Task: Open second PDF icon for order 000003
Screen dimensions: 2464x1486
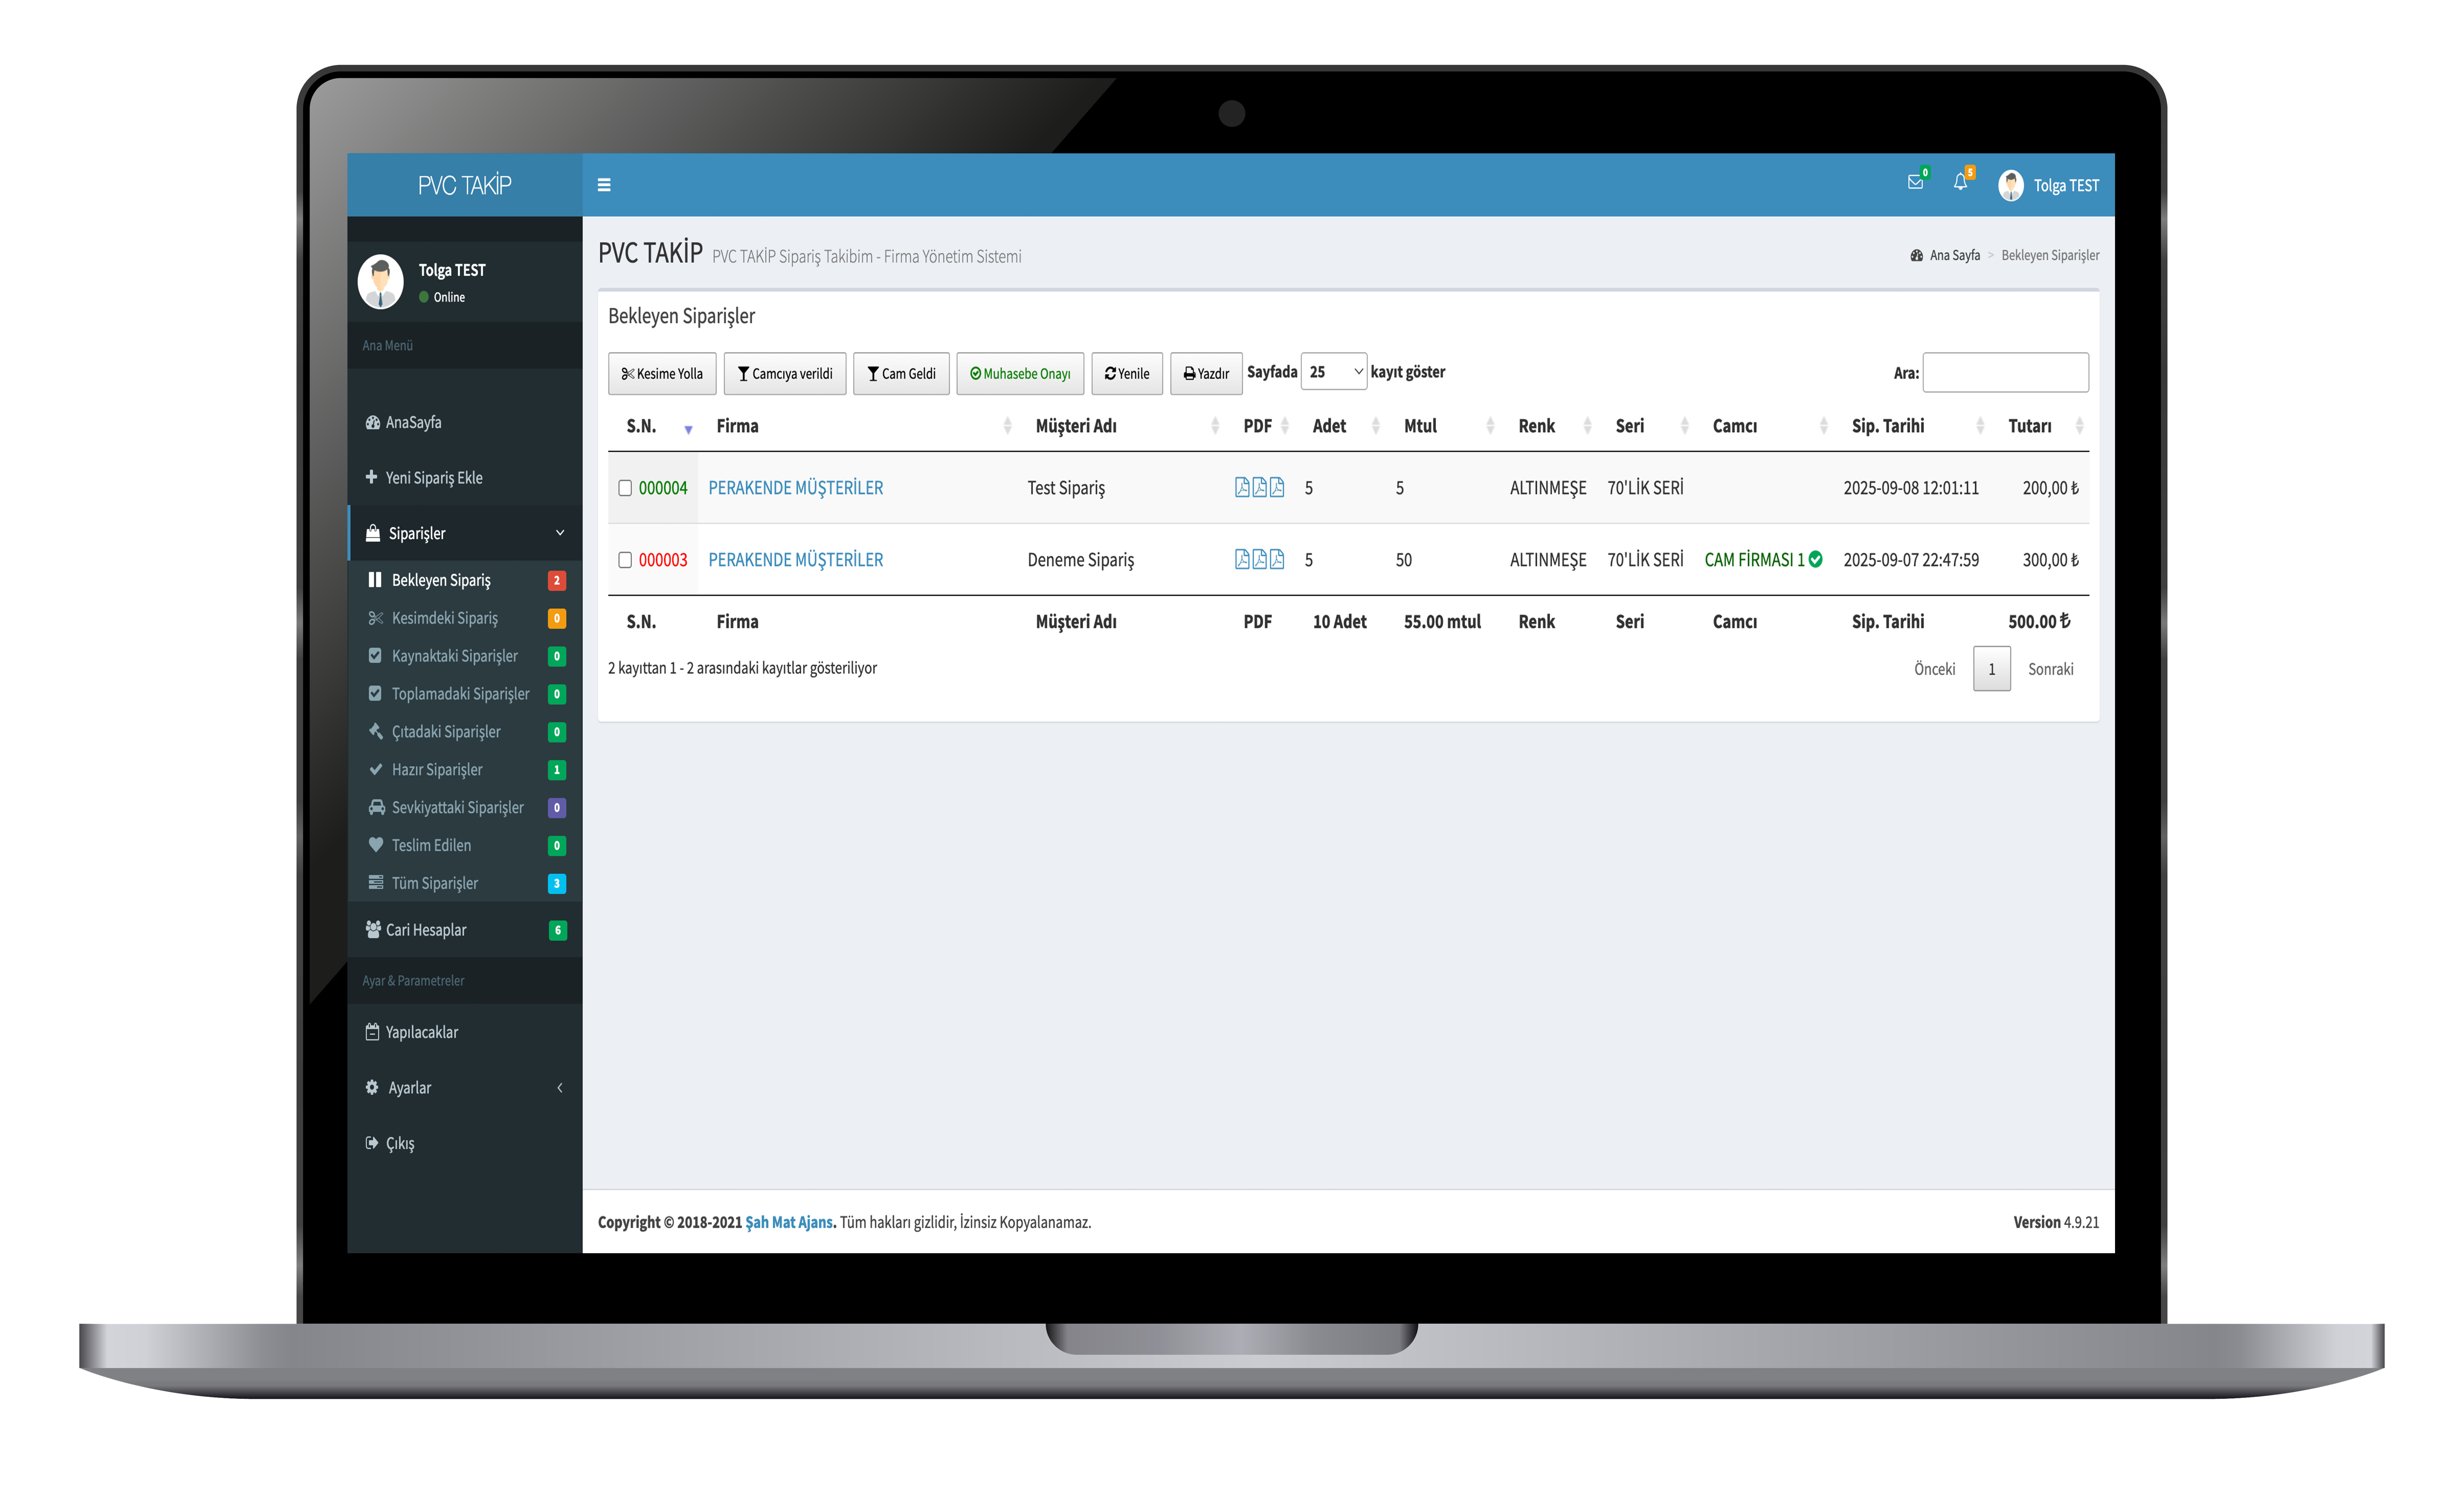Action: (x=1260, y=559)
